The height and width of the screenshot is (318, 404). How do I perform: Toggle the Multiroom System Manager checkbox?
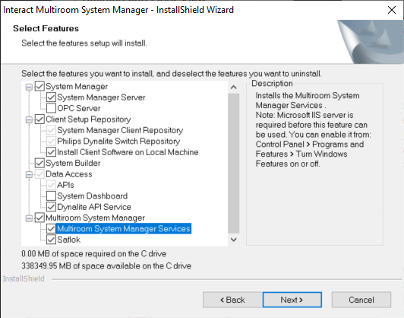(x=39, y=218)
